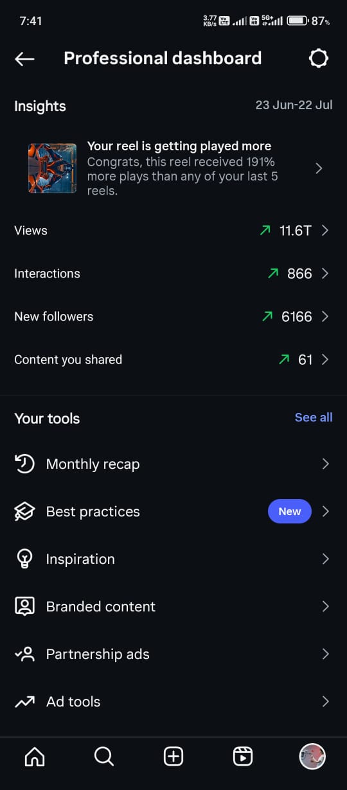This screenshot has width=347, height=790.
Task: Tap the Monthly recap clock icon
Action: tap(24, 464)
